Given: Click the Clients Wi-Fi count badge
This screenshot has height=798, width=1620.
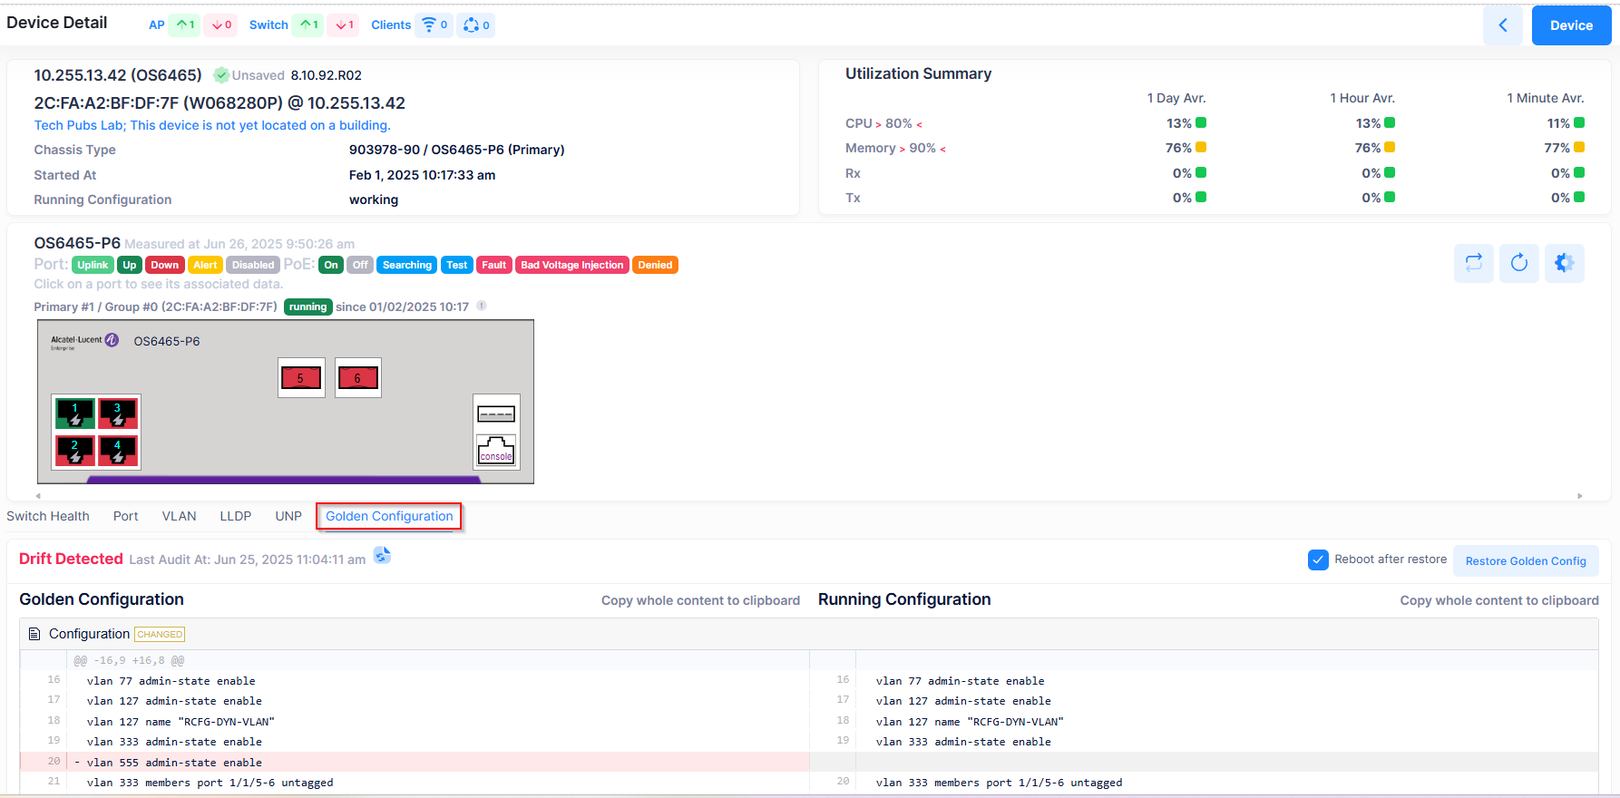Looking at the screenshot, I should coord(434,25).
